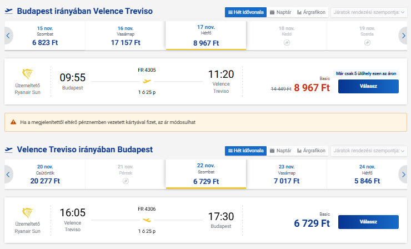Click previous dates arrow for outbound flight
This screenshot has width=411, height=249.
(8, 36)
